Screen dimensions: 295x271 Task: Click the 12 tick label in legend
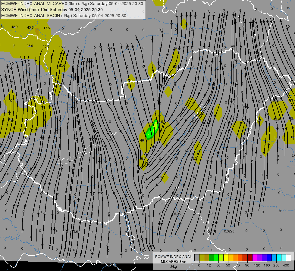[x=209, y=265]
